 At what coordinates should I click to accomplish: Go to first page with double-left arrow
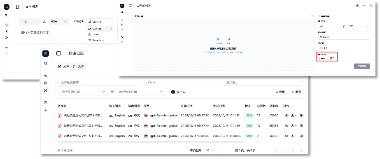(x=276, y=150)
